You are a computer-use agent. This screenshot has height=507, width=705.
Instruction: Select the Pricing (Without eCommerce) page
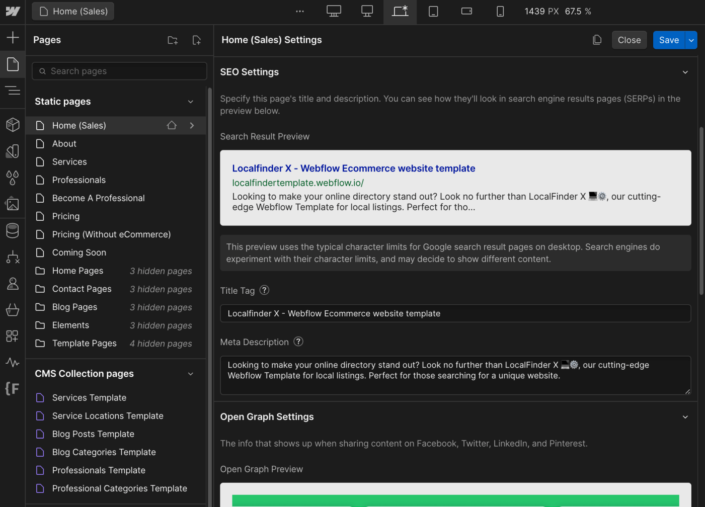click(x=116, y=234)
